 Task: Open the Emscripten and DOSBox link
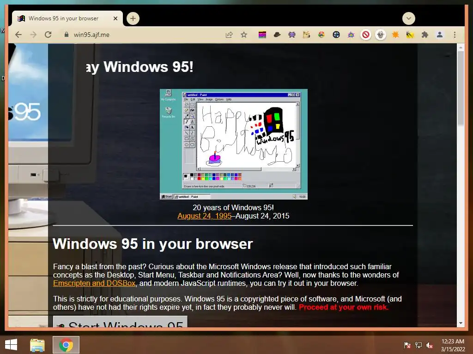[x=94, y=283]
